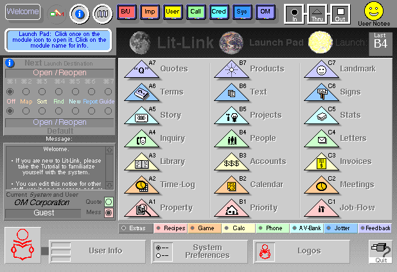Click the Quit icon

click(380, 252)
